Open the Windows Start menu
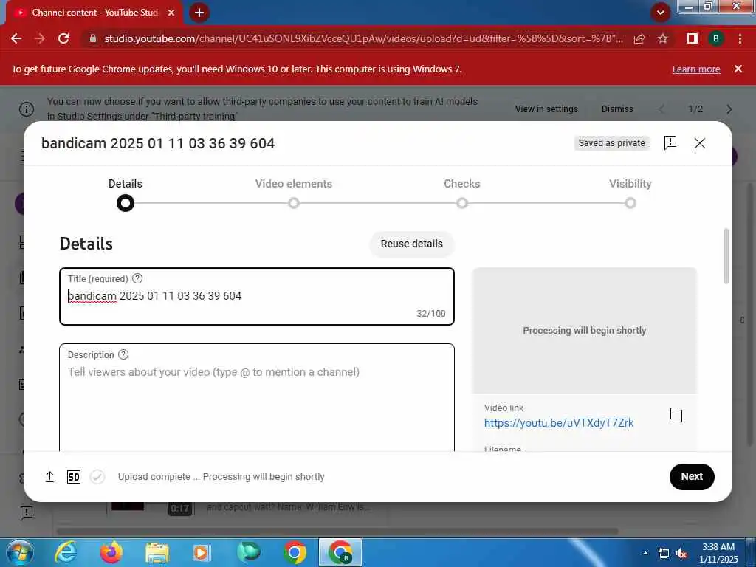The width and height of the screenshot is (756, 567). click(20, 552)
